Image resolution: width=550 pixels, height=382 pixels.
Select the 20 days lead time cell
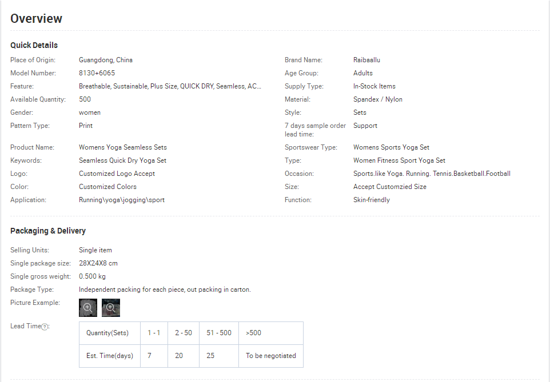(x=184, y=356)
